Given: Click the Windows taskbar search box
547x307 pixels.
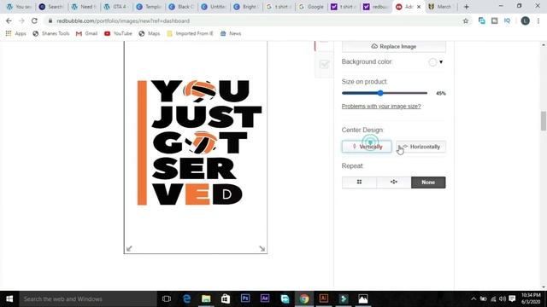Looking at the screenshot, I should click(x=88, y=298).
